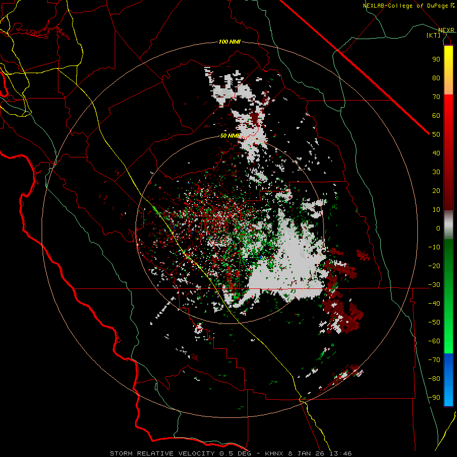The width and height of the screenshot is (457, 457).
Task: Click the -30 value on velocity scale
Action: pyautogui.click(x=434, y=285)
